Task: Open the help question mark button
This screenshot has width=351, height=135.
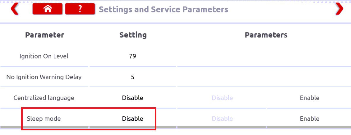Action: tap(80, 9)
